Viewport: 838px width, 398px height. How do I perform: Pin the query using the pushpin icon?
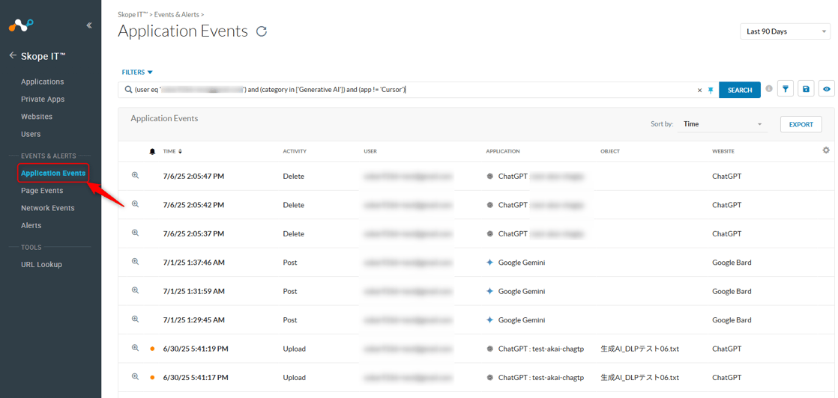point(711,91)
